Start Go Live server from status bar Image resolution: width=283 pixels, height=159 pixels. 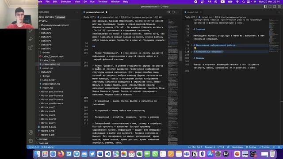pyautogui.click(x=251, y=147)
